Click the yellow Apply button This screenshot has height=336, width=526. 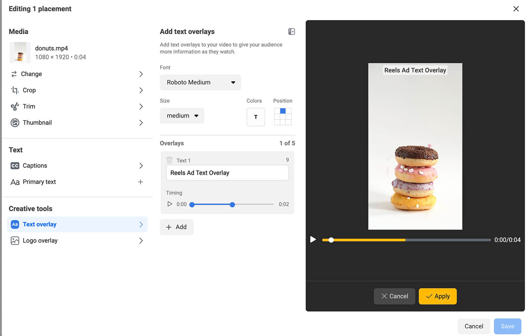(x=438, y=296)
